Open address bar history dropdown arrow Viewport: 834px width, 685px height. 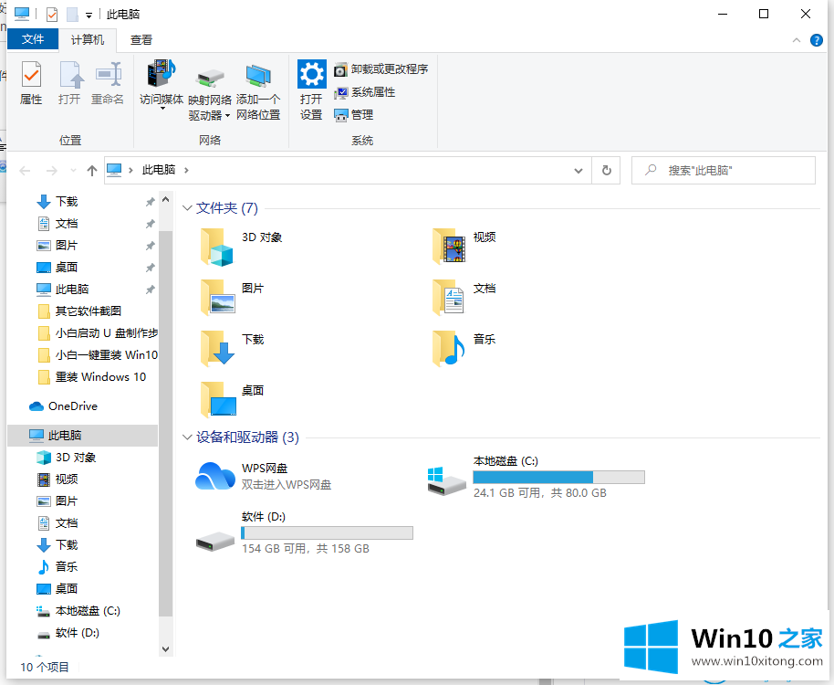coord(578,171)
